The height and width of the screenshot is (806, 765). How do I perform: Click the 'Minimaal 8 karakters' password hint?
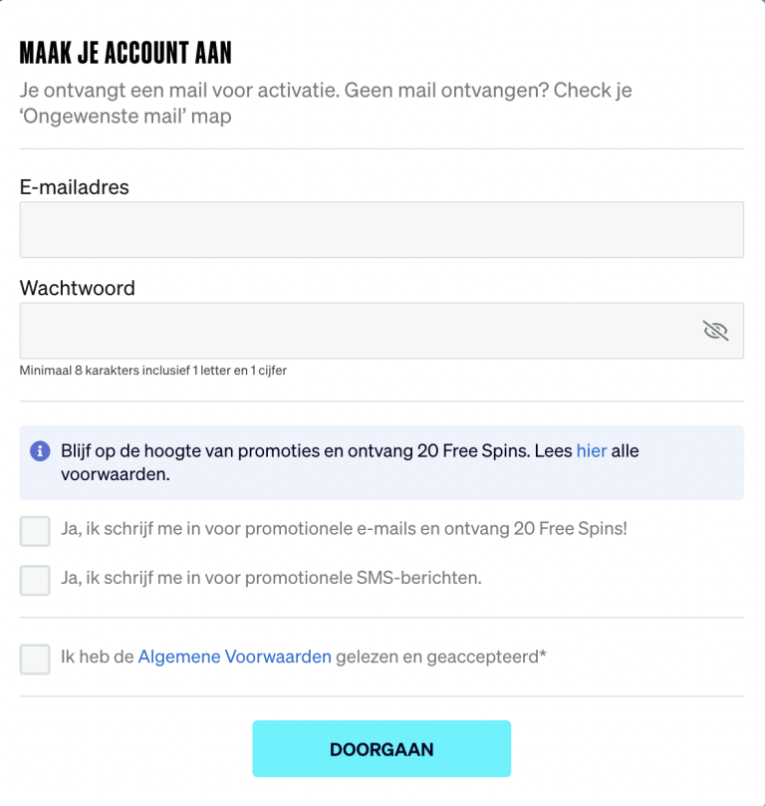[x=153, y=371]
